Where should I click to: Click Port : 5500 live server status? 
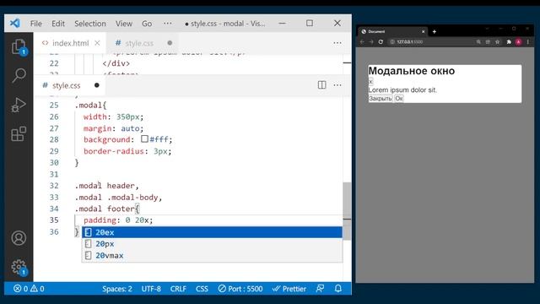240,289
